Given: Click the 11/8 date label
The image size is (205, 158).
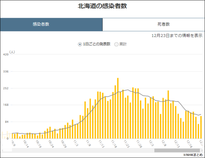Looking at the screenshot, I should point(88,143).
